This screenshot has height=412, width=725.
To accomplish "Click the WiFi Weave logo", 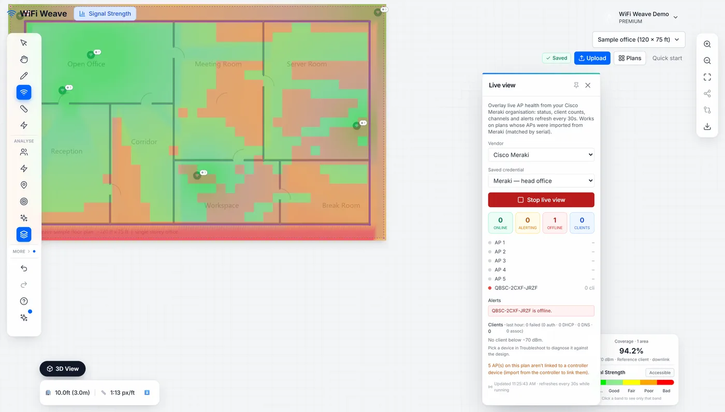I will pos(37,13).
